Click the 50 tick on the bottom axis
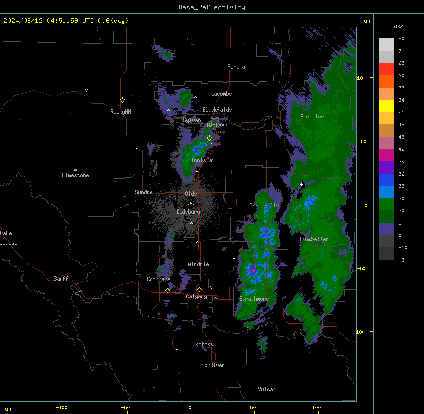The height and width of the screenshot is (414, 424). tap(253, 407)
